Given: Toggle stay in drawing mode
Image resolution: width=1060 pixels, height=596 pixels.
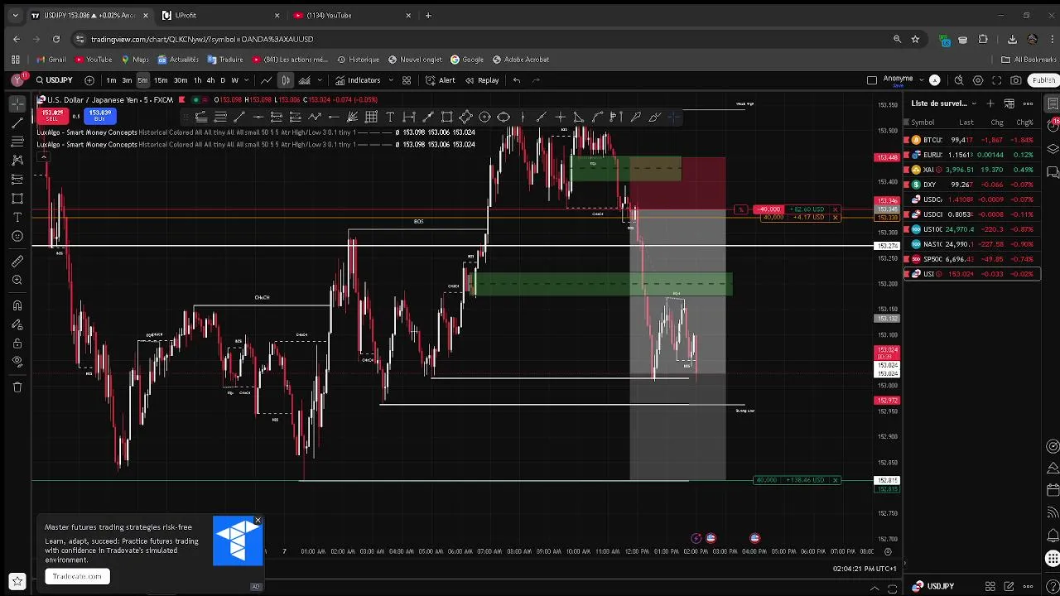Looking at the screenshot, I should click(17, 324).
